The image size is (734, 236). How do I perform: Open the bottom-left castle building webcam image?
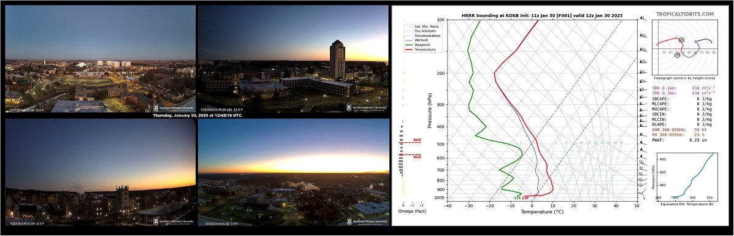pyautogui.click(x=100, y=172)
